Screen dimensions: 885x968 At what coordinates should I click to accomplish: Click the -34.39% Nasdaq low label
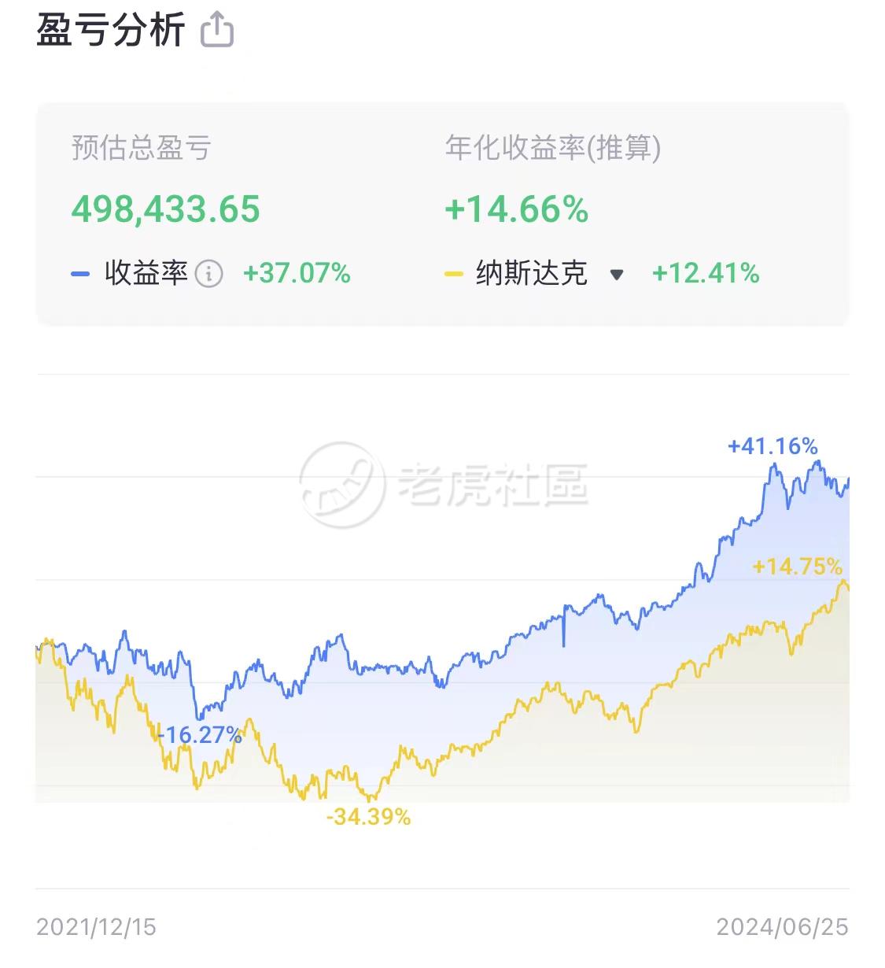pos(368,817)
